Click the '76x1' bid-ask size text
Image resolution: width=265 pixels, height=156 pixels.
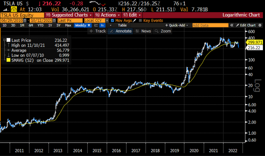[179, 4]
